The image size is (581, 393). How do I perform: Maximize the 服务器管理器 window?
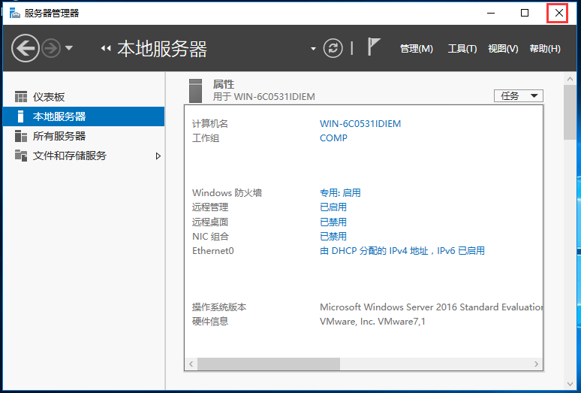pos(525,13)
